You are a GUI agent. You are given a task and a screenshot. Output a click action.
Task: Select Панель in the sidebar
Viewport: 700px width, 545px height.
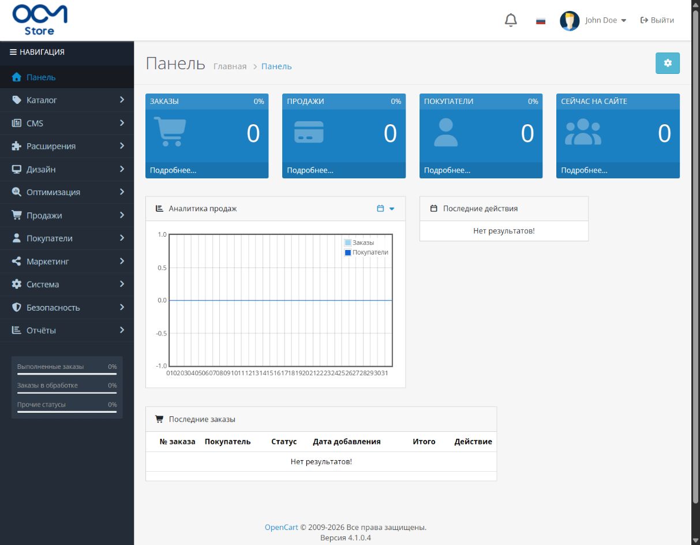(67, 77)
